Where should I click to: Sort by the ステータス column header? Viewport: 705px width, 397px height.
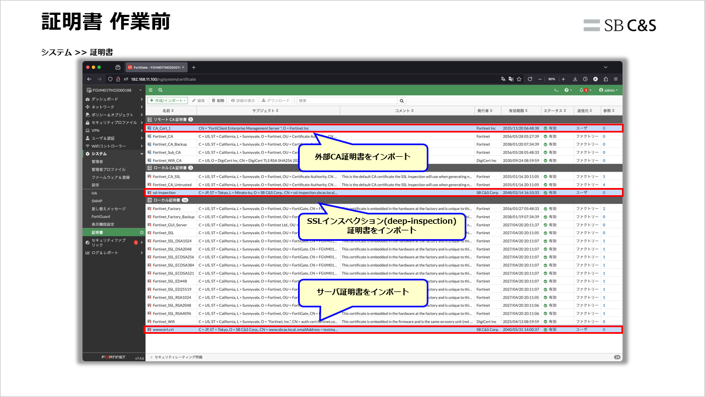pos(557,111)
